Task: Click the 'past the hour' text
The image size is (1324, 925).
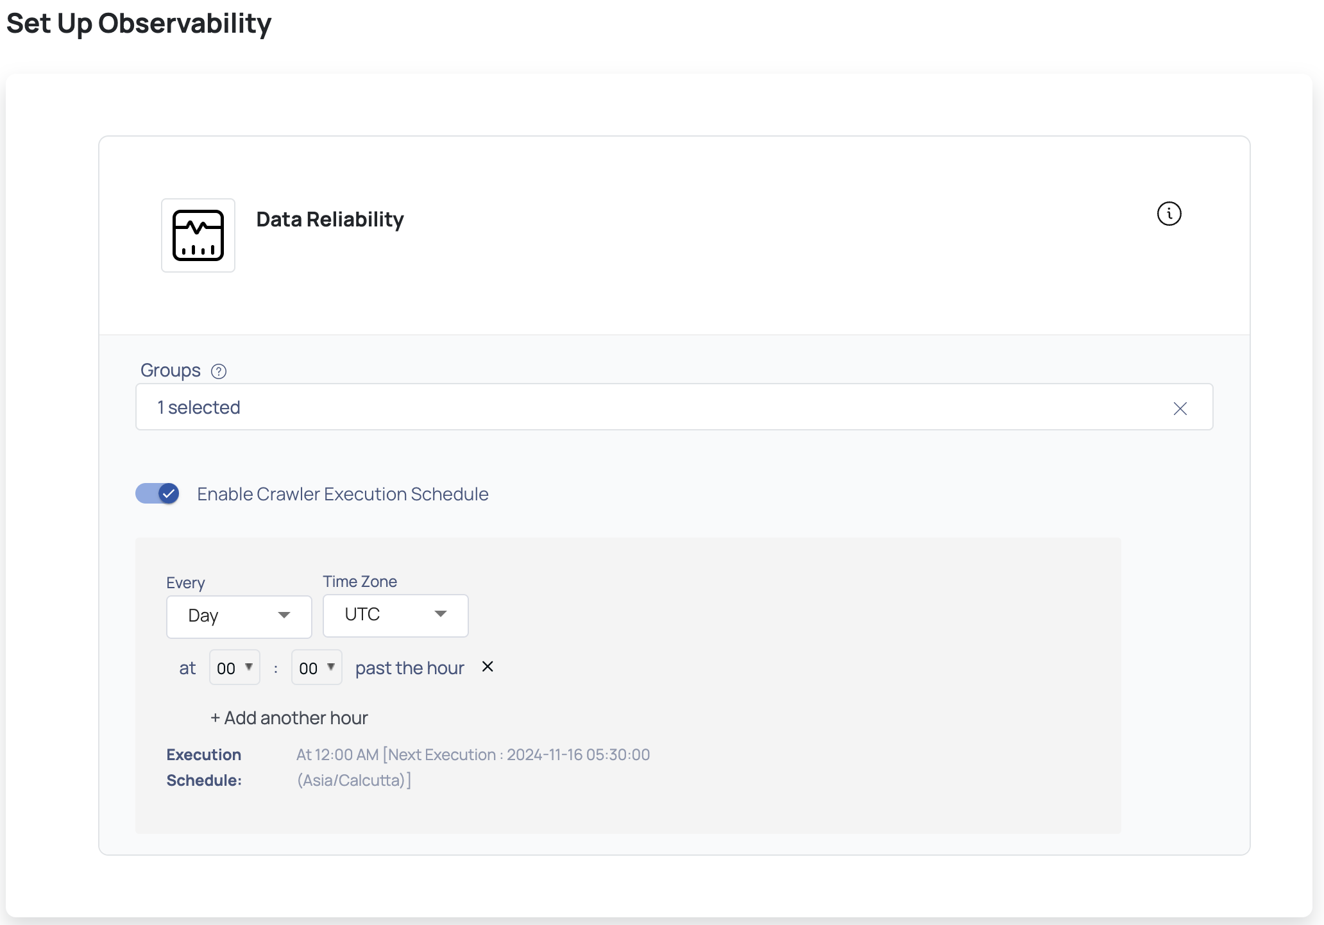Action: (410, 668)
